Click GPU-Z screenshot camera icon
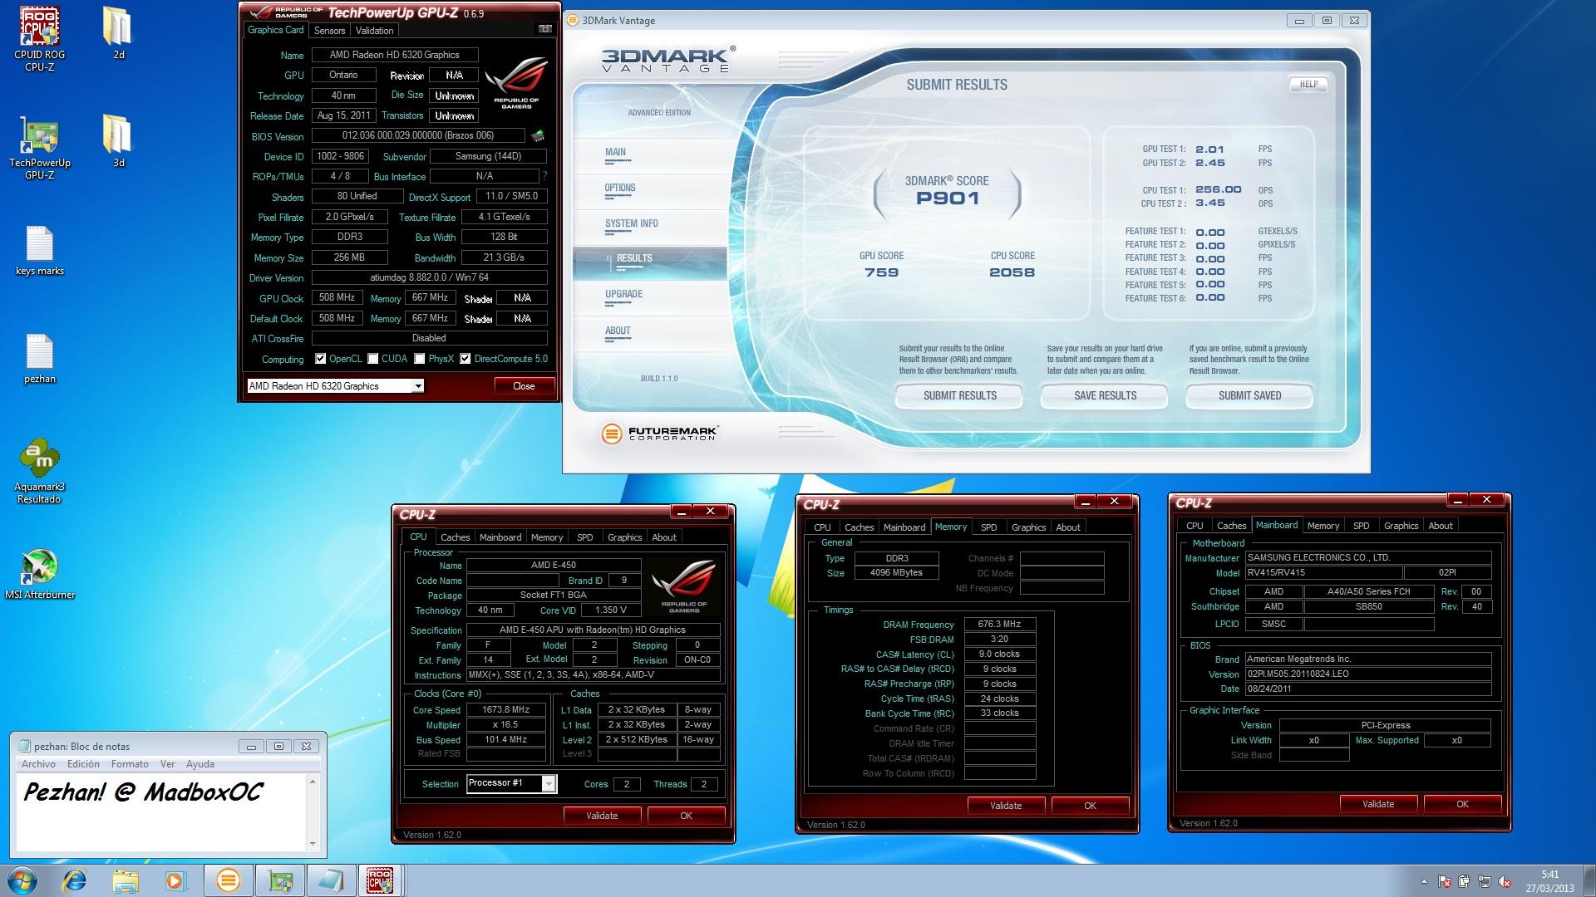The image size is (1596, 897). pos(544,29)
